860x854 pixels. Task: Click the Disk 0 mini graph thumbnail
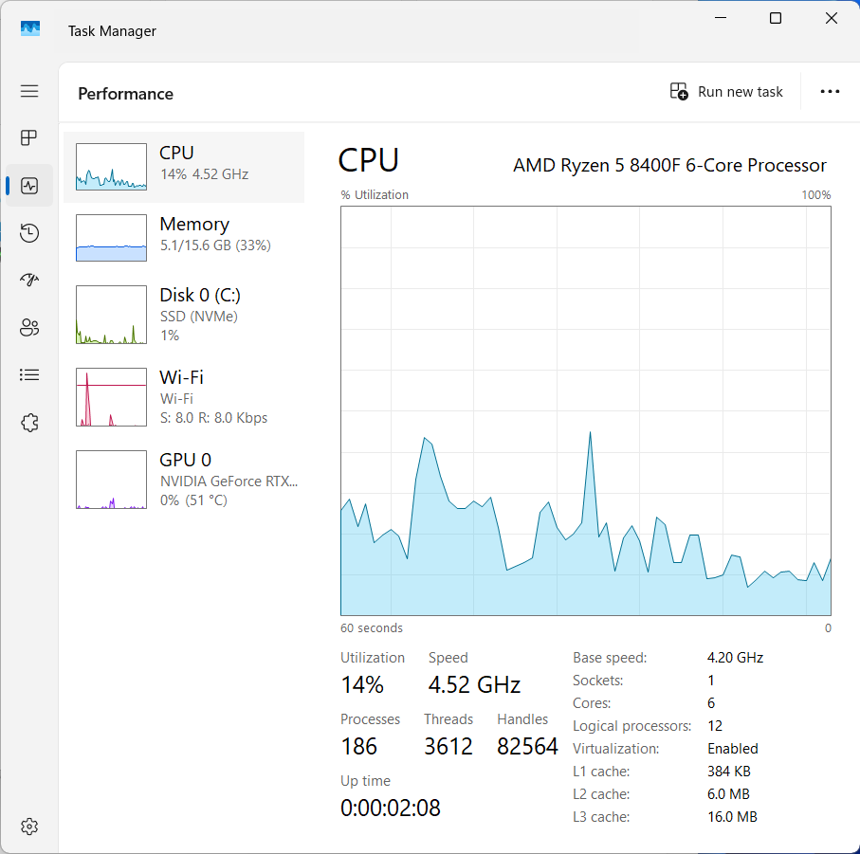pyautogui.click(x=111, y=315)
